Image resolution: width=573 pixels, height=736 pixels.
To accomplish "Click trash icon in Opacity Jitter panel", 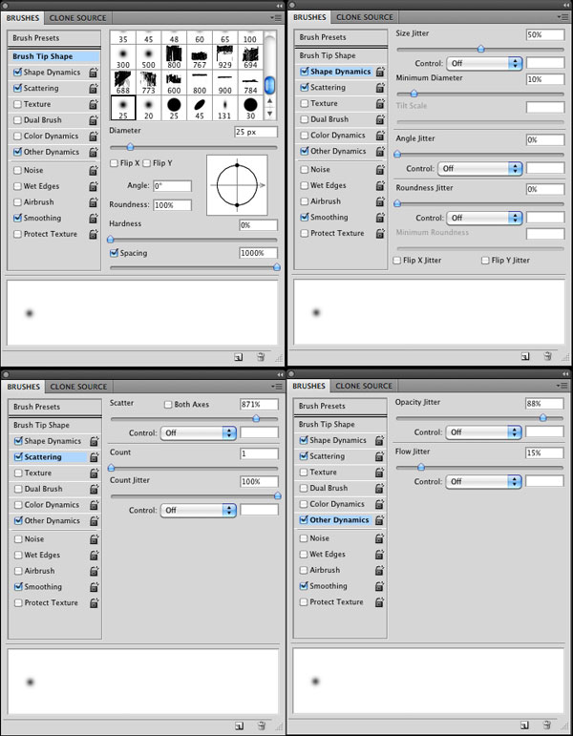I will 546,725.
